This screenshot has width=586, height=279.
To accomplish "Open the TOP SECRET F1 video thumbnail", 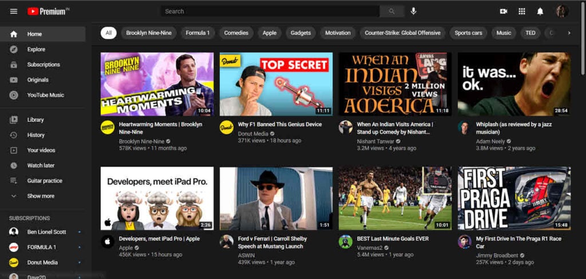I will [276, 84].
